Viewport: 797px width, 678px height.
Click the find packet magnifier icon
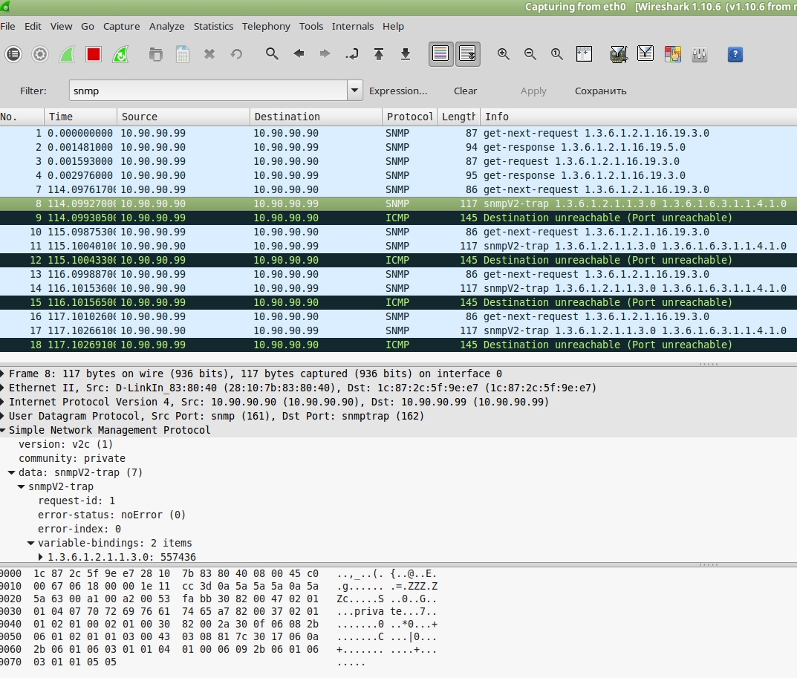tap(273, 54)
